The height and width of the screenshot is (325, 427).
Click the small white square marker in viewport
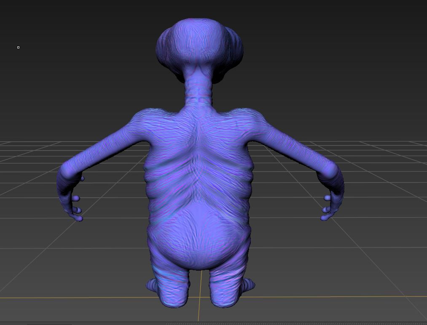(18, 47)
